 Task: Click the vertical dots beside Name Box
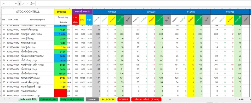tap(19, 3)
